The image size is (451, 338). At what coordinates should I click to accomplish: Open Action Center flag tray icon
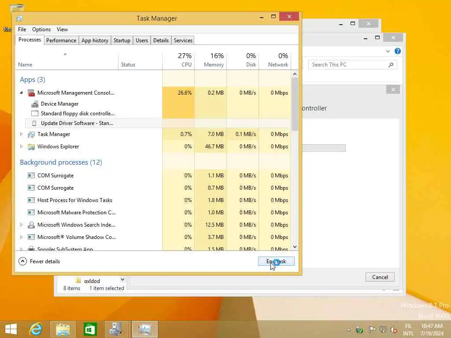coord(372,329)
